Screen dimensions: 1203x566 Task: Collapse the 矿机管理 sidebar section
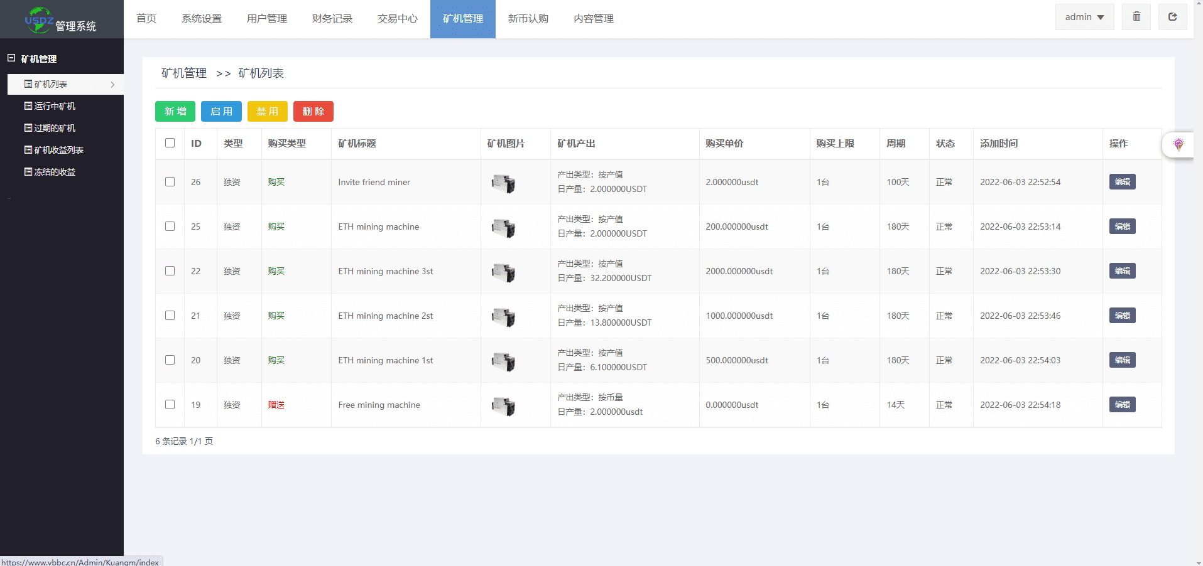pos(11,58)
